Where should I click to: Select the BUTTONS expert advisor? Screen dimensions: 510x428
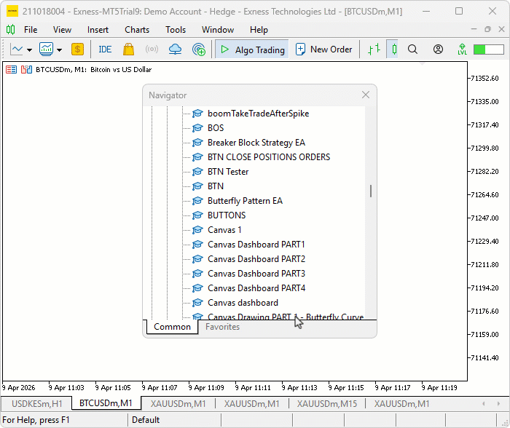[227, 215]
